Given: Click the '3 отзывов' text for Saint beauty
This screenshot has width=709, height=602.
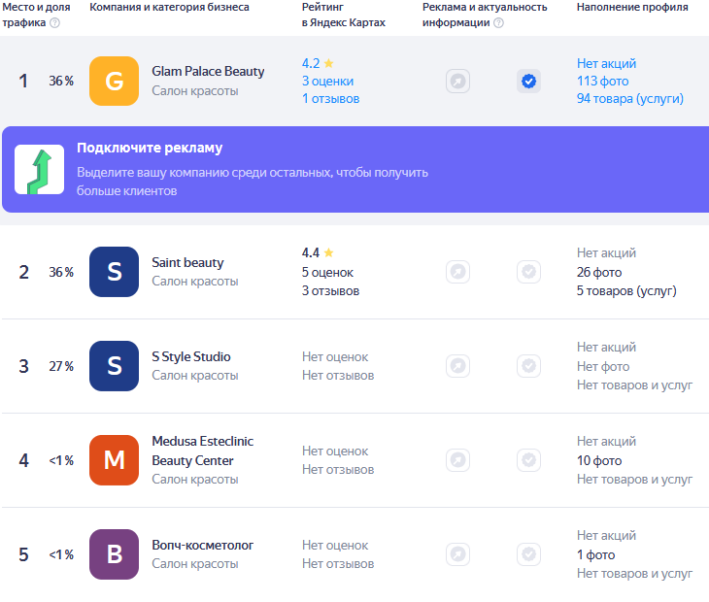Looking at the screenshot, I should (330, 290).
